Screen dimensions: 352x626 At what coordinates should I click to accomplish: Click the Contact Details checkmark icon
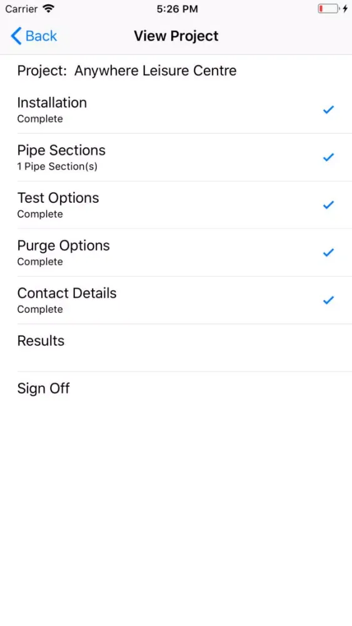tap(328, 300)
